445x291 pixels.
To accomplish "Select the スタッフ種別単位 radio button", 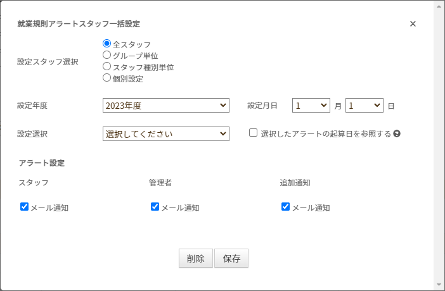I will click(x=106, y=66).
